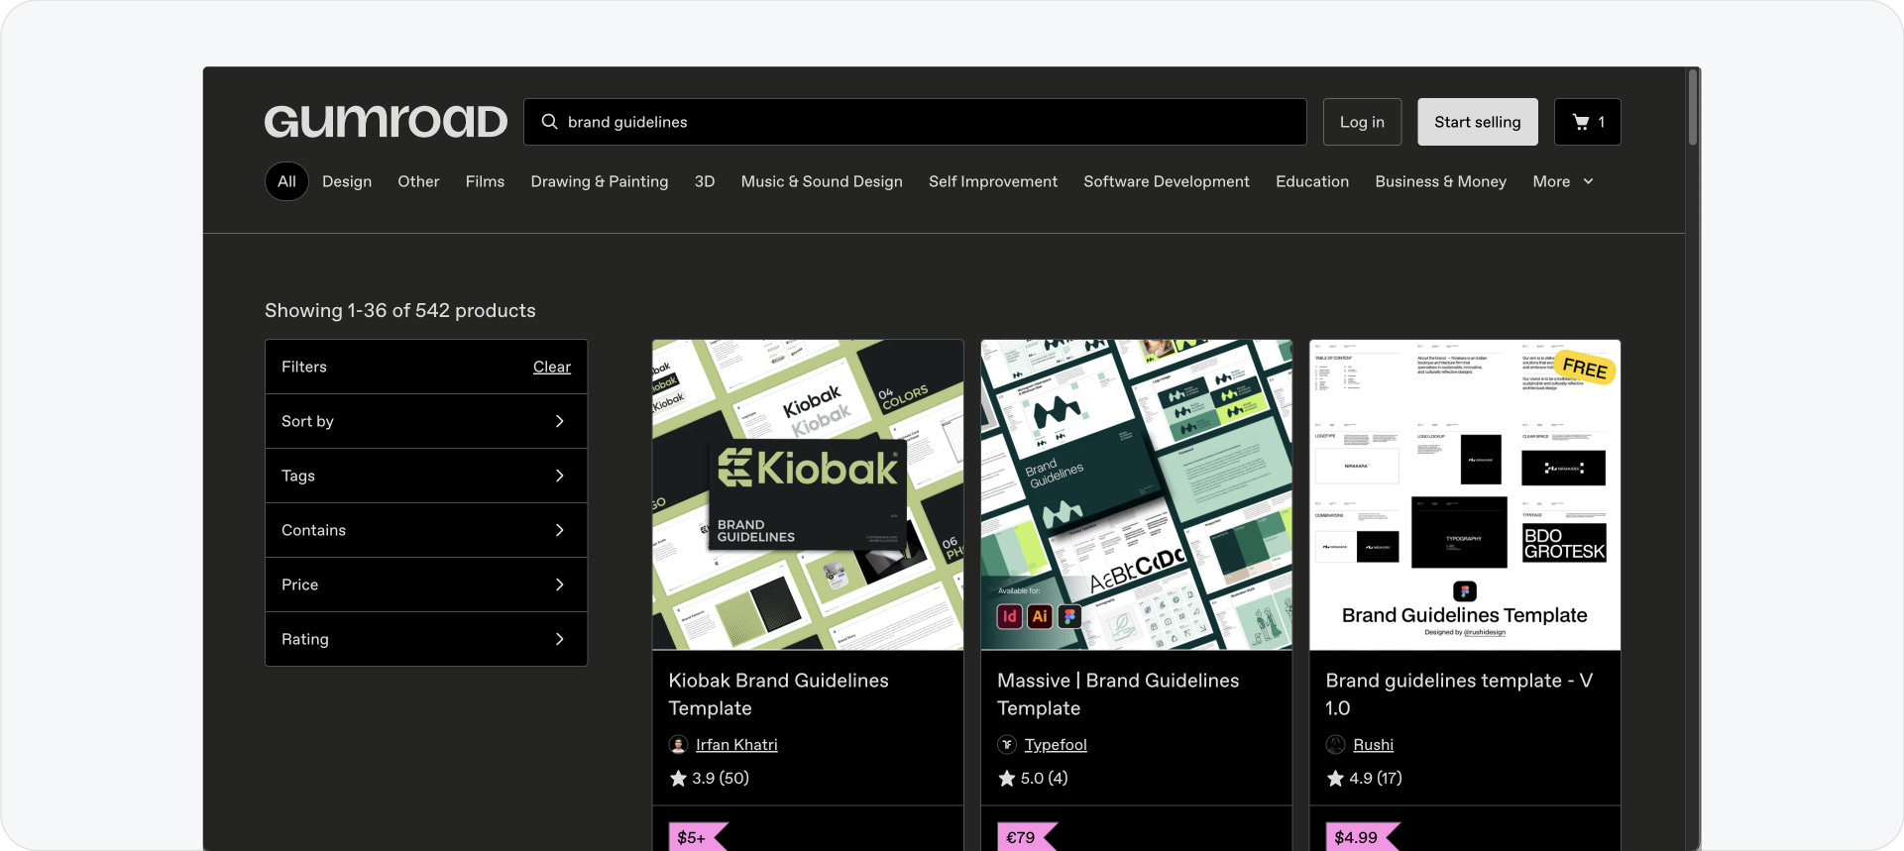The height and width of the screenshot is (851, 1904).
Task: Expand the Price filter
Action: (x=426, y=585)
